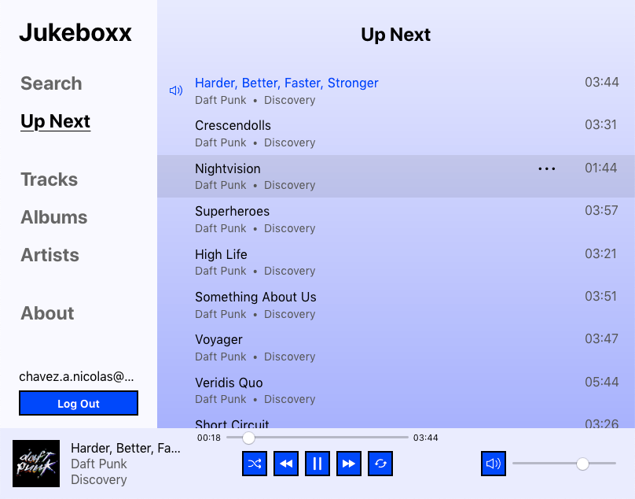Screen dimensions: 635x499
Task: Select the Superheroes track
Action: tap(233, 211)
